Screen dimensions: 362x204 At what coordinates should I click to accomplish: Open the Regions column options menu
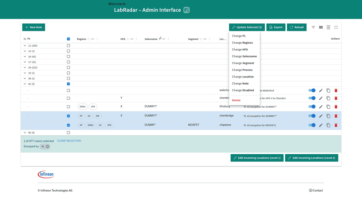tap(97, 39)
